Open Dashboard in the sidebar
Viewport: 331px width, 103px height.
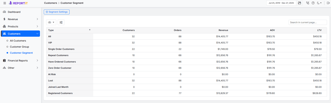(x=21, y=12)
